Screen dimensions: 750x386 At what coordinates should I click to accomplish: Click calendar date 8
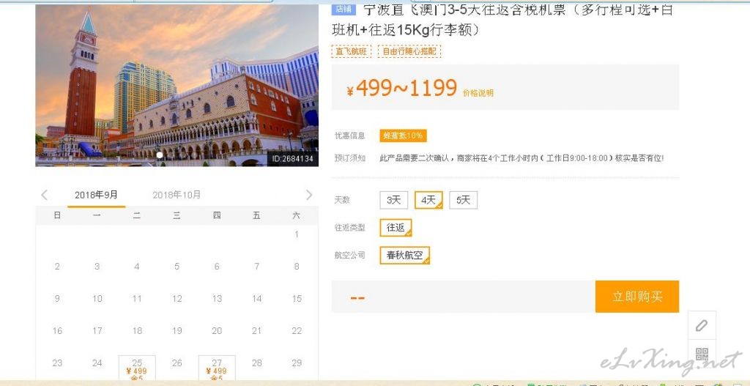(297, 267)
